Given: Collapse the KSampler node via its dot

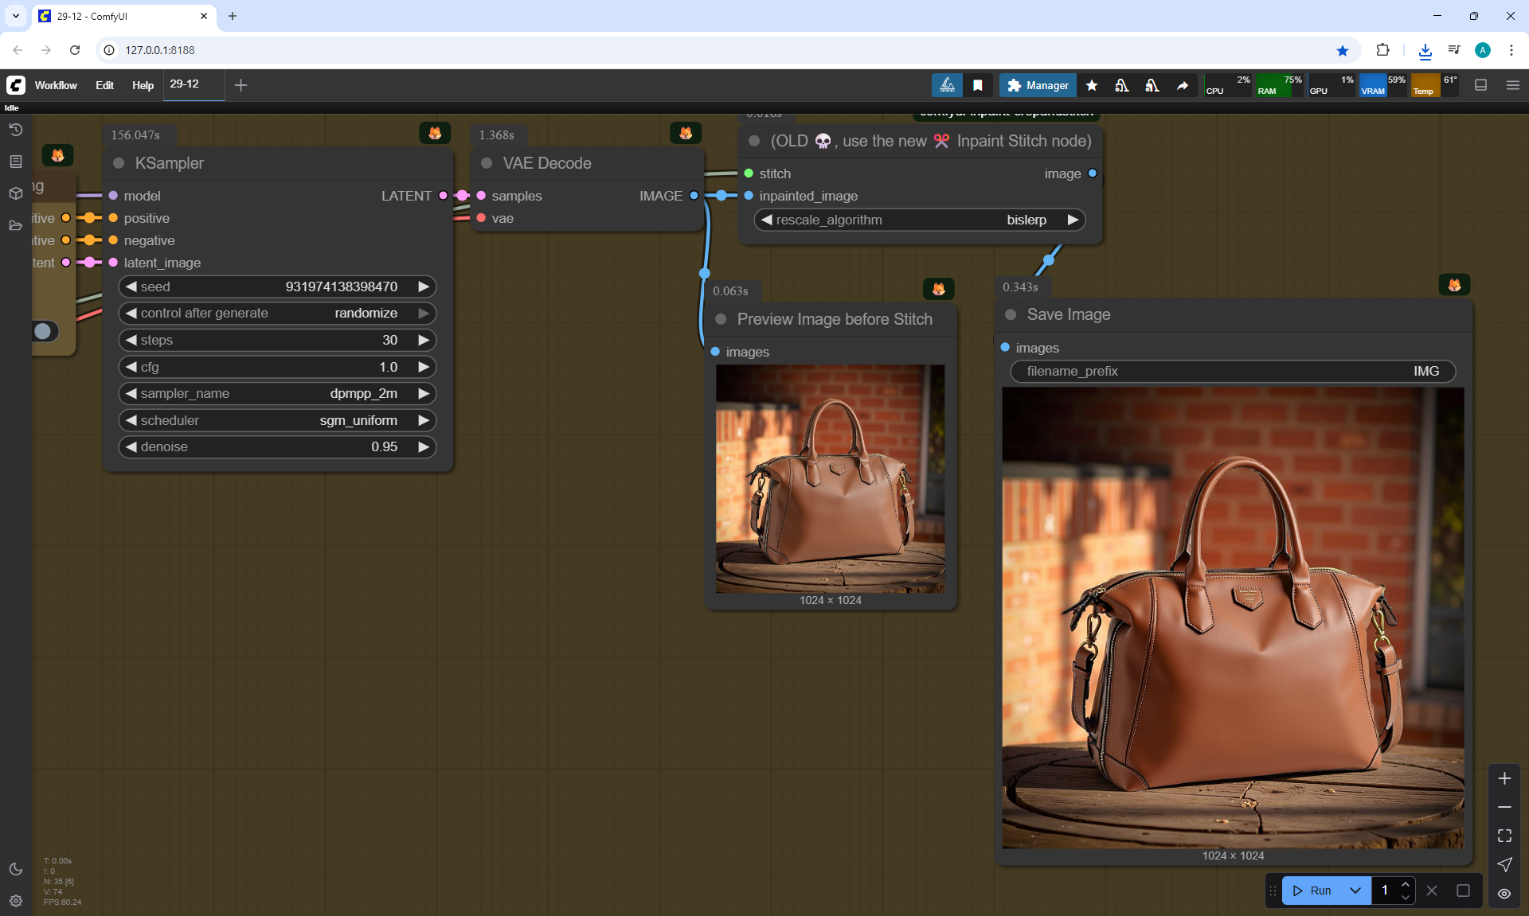Looking at the screenshot, I should click(119, 163).
